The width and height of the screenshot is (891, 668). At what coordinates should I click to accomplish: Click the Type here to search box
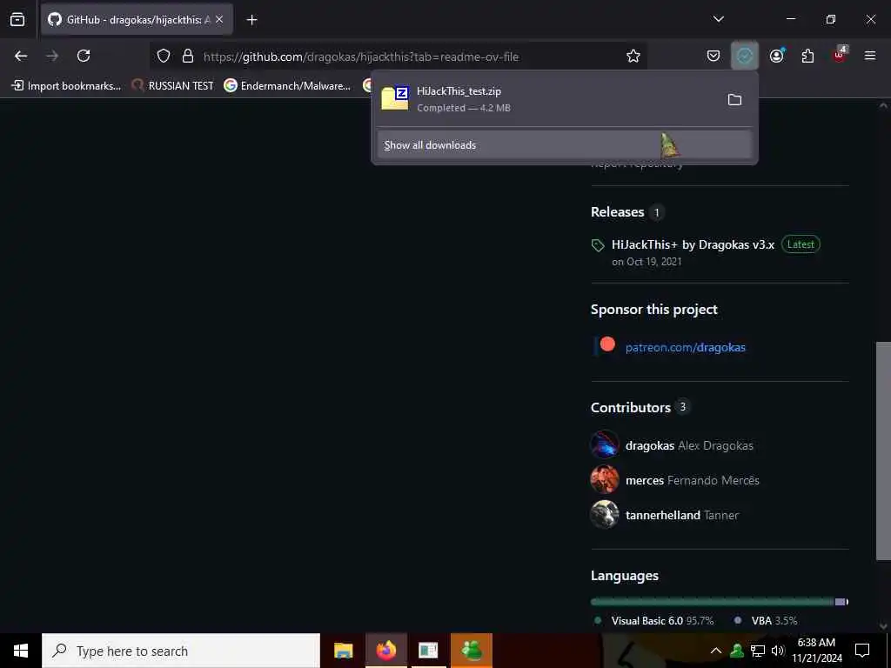(x=181, y=651)
